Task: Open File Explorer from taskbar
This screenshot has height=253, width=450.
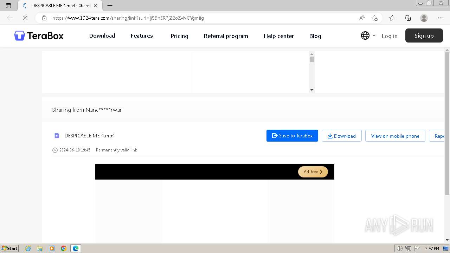Action: [x=40, y=248]
